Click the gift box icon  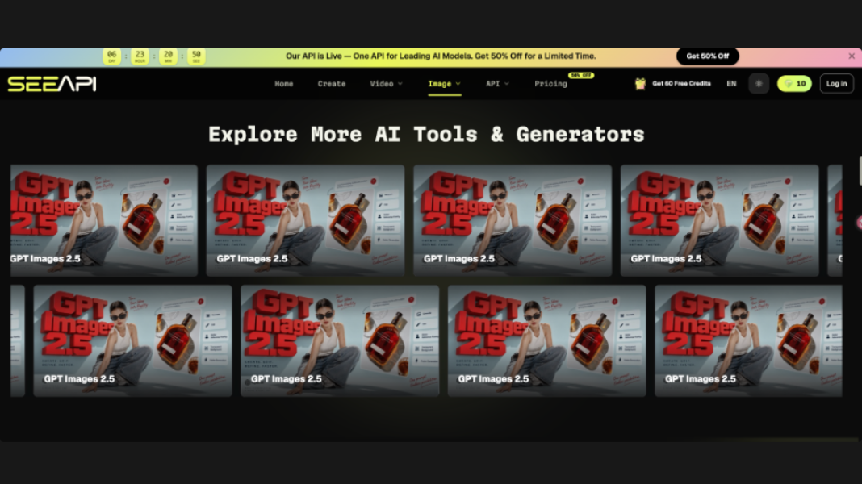pyautogui.click(x=640, y=84)
